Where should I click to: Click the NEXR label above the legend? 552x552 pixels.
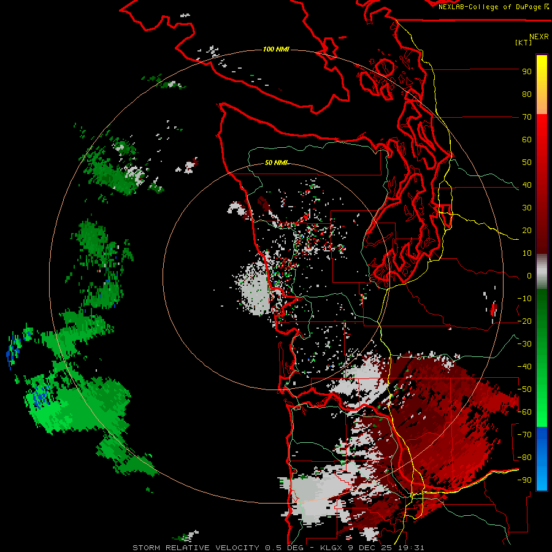539,37
